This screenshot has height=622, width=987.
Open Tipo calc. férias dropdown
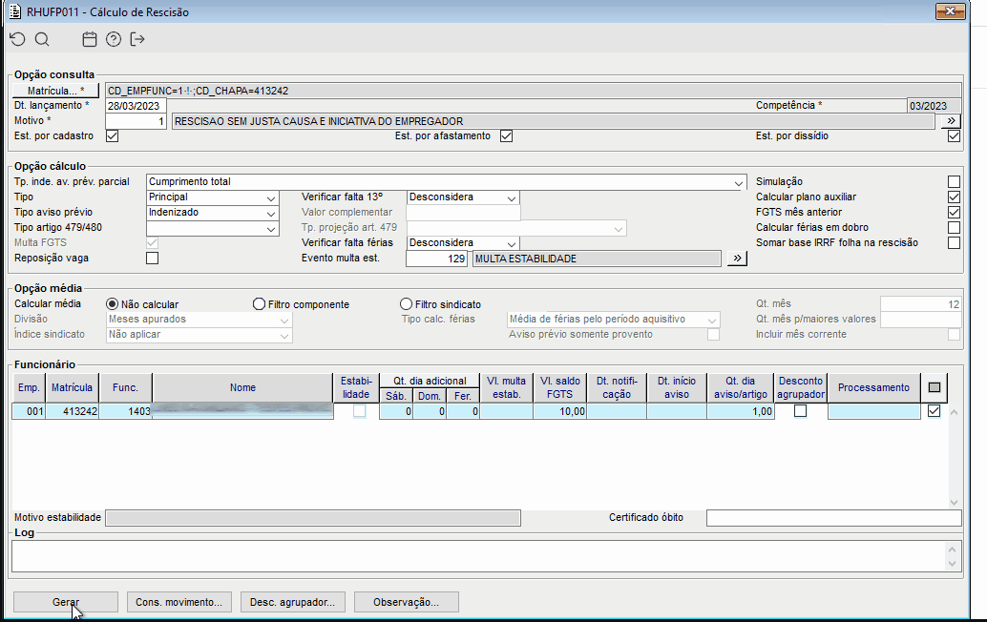(x=712, y=321)
